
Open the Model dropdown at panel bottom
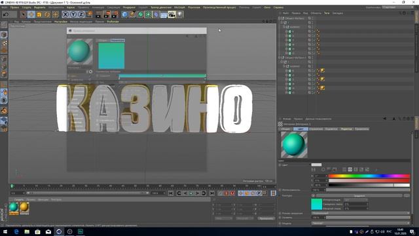[361, 223]
